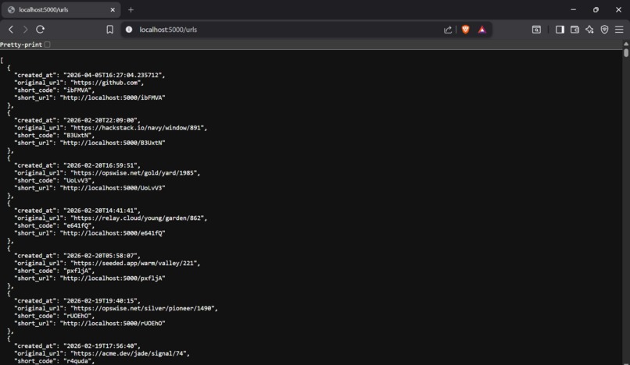Click the vertical scrollbar thumb
The width and height of the screenshot is (630, 365).
[626, 53]
